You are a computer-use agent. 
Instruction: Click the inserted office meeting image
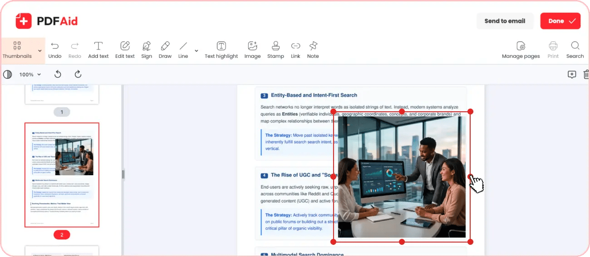(x=402, y=176)
